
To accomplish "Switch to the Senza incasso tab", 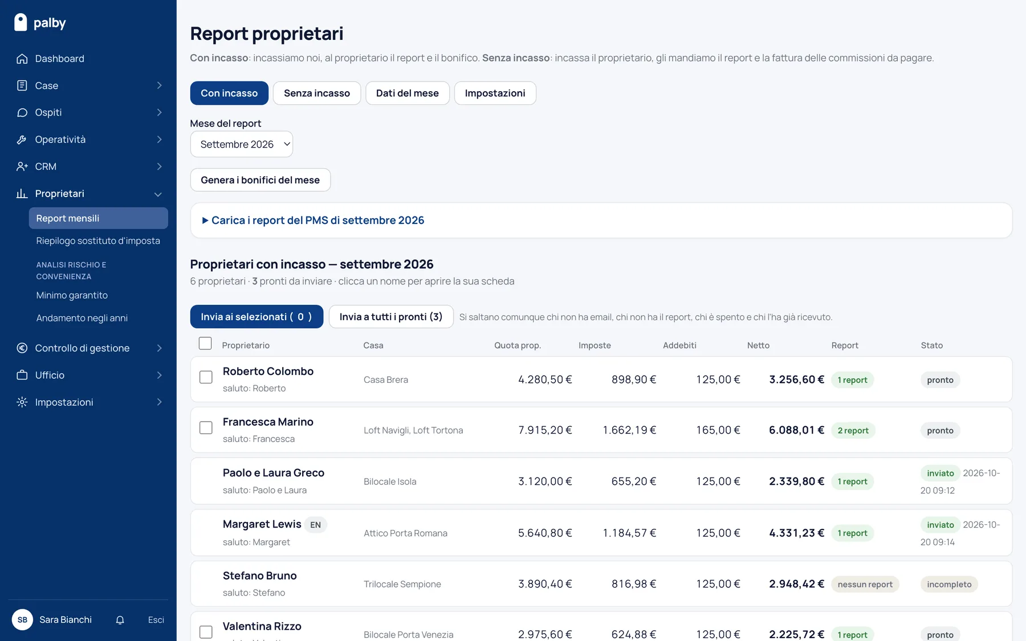I will click(x=317, y=93).
